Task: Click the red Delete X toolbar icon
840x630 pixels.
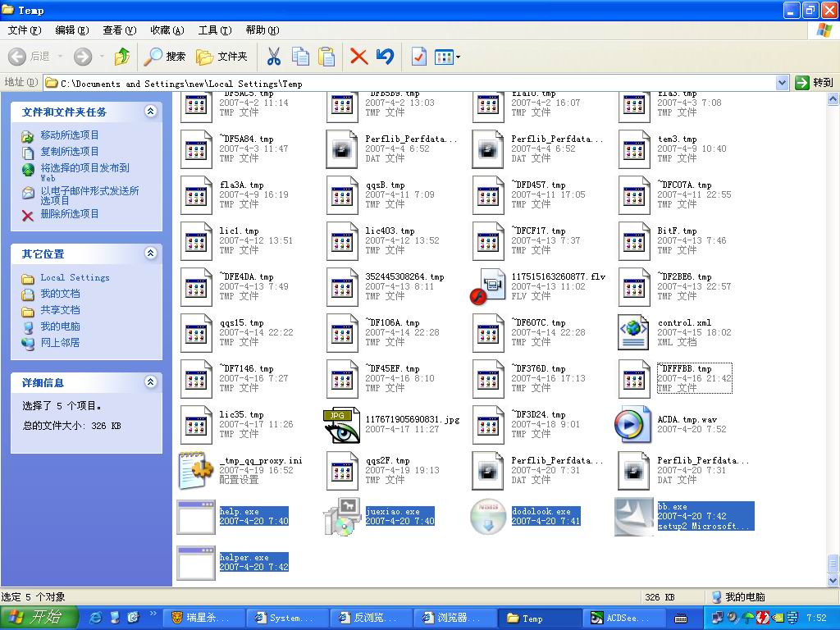Action: click(359, 57)
